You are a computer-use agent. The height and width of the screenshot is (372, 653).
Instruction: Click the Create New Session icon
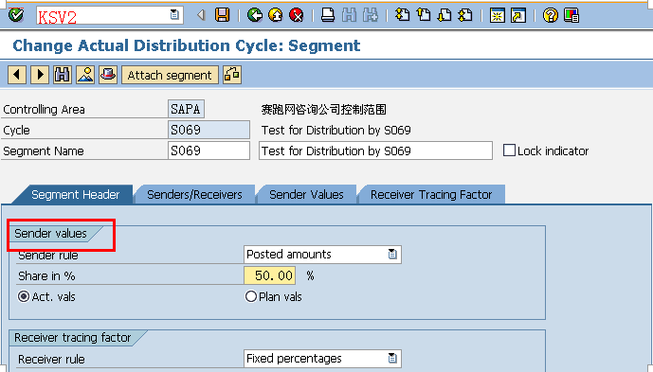click(x=498, y=15)
